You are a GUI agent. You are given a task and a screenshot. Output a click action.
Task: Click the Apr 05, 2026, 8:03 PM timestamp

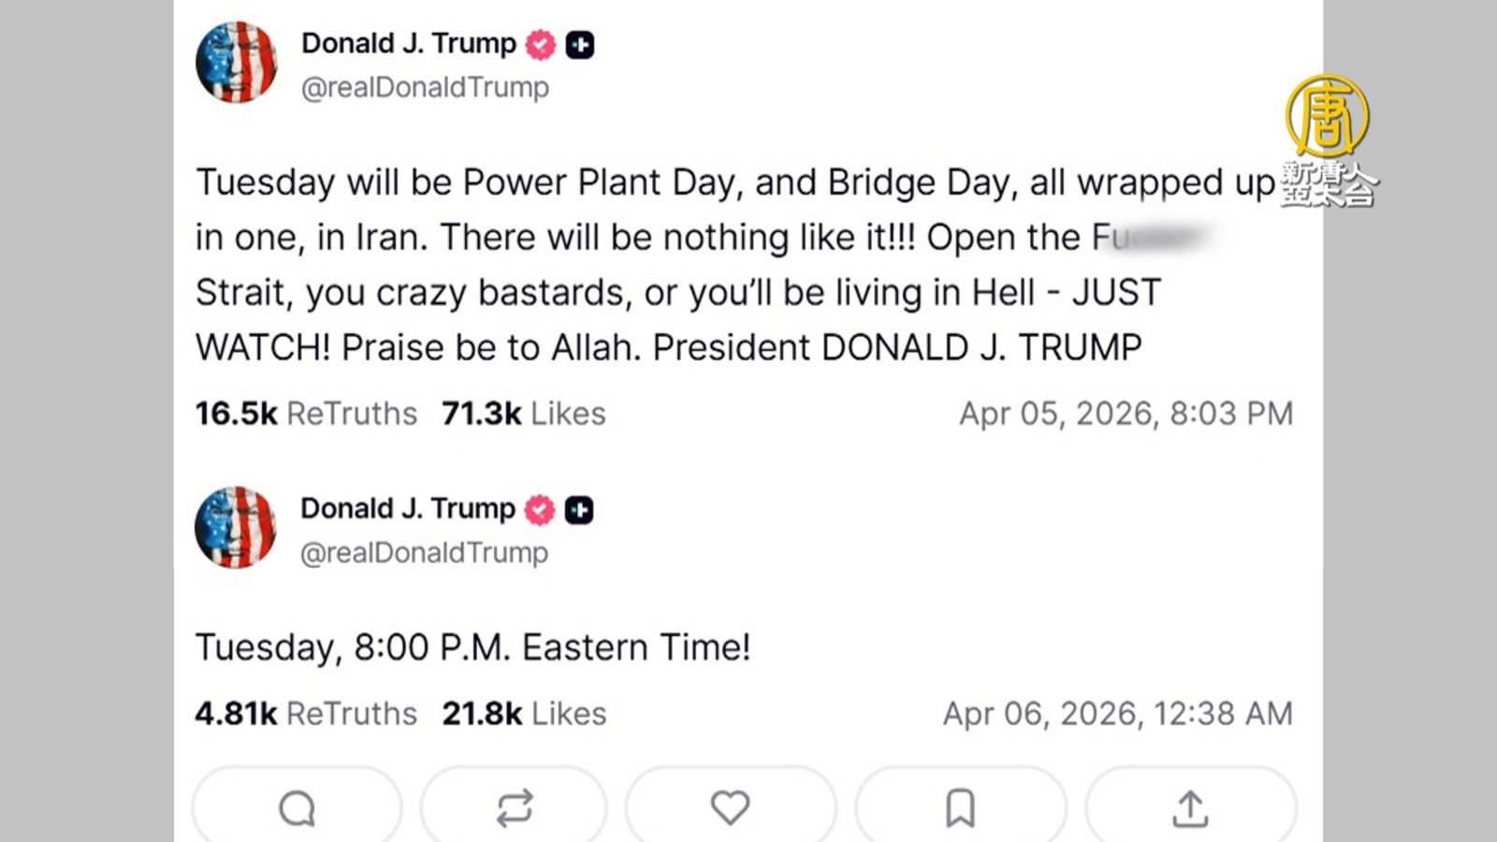click(x=1126, y=414)
